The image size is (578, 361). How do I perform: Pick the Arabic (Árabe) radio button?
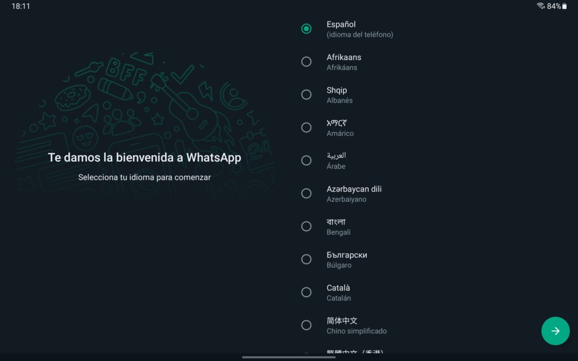306,160
